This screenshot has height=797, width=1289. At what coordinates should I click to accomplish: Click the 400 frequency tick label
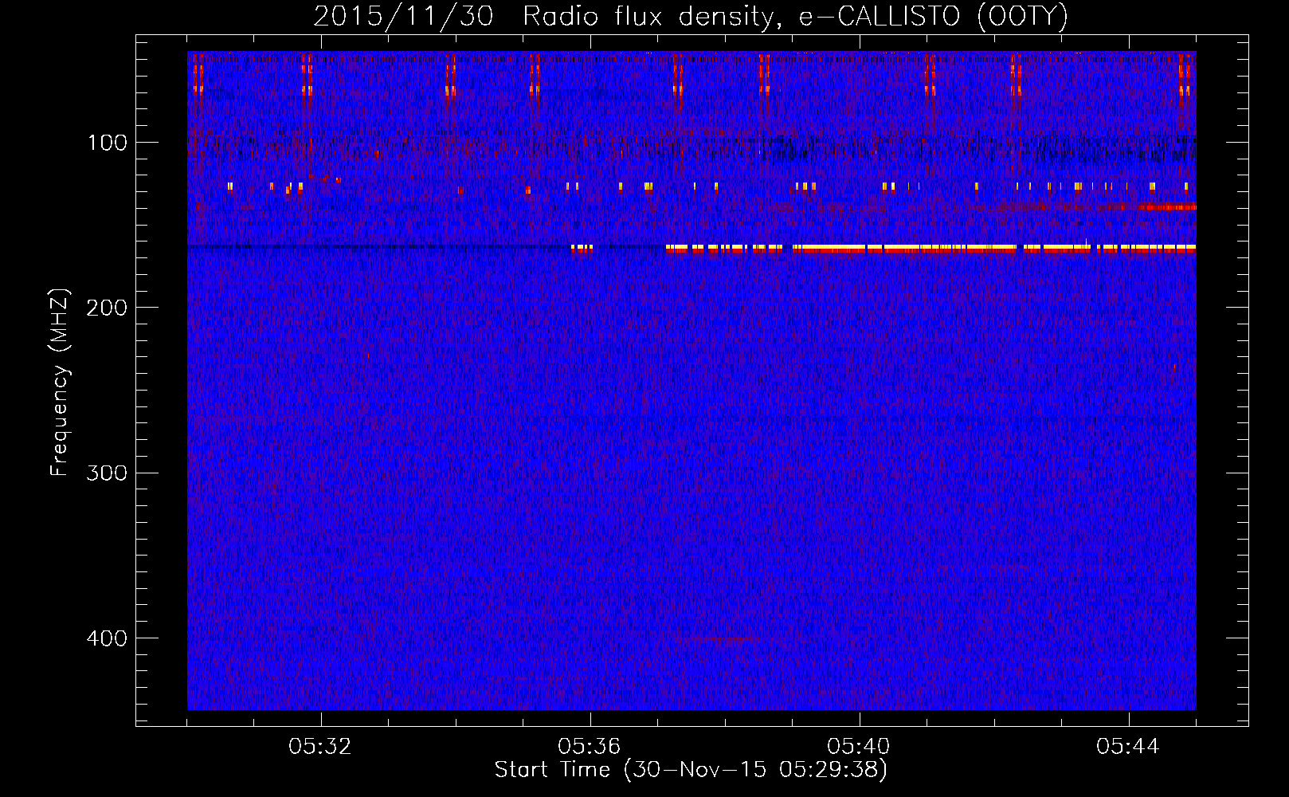tap(108, 638)
